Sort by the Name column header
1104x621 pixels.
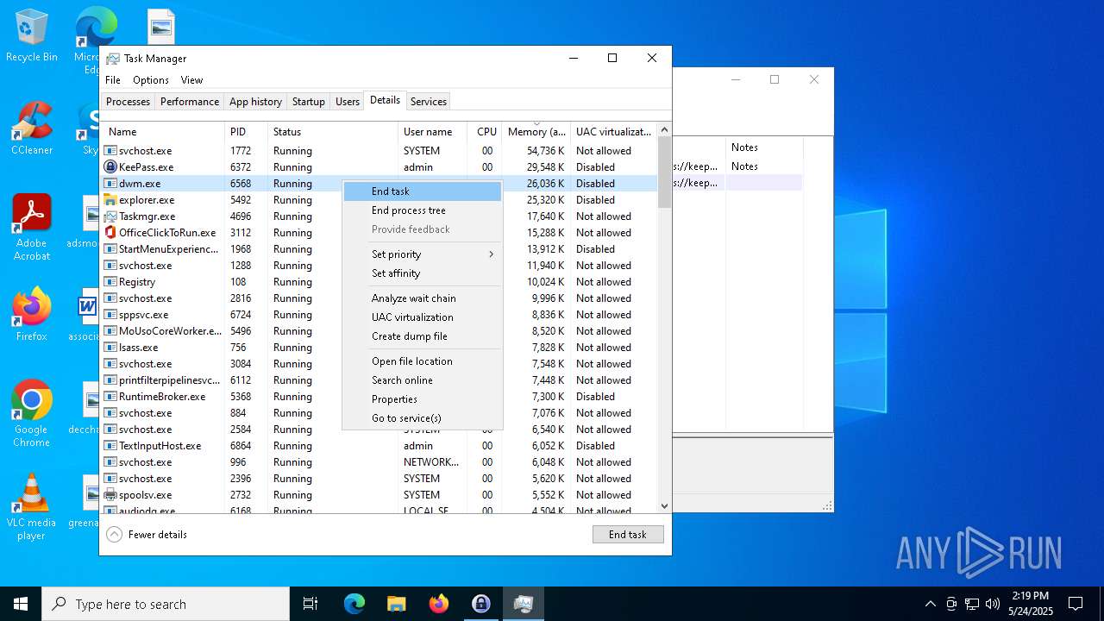(163, 131)
